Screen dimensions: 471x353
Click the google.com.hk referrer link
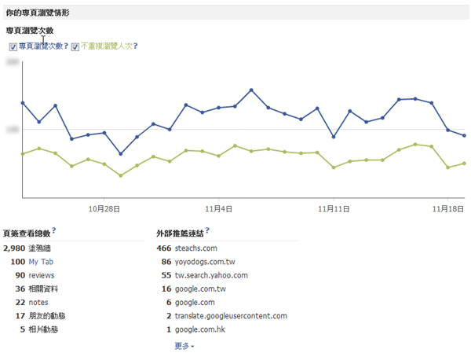coord(203,329)
